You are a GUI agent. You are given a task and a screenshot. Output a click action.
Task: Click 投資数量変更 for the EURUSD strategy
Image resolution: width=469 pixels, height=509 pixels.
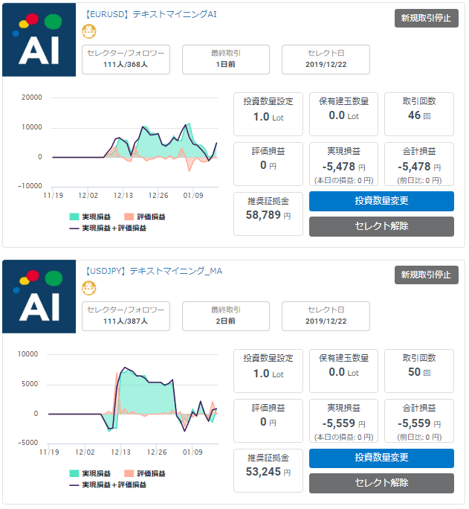tap(381, 201)
